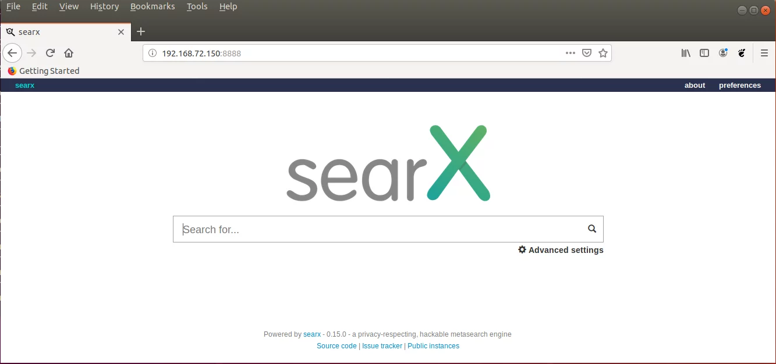Minimize the browser window
Viewport: 776px width, 364px height.
tap(742, 10)
